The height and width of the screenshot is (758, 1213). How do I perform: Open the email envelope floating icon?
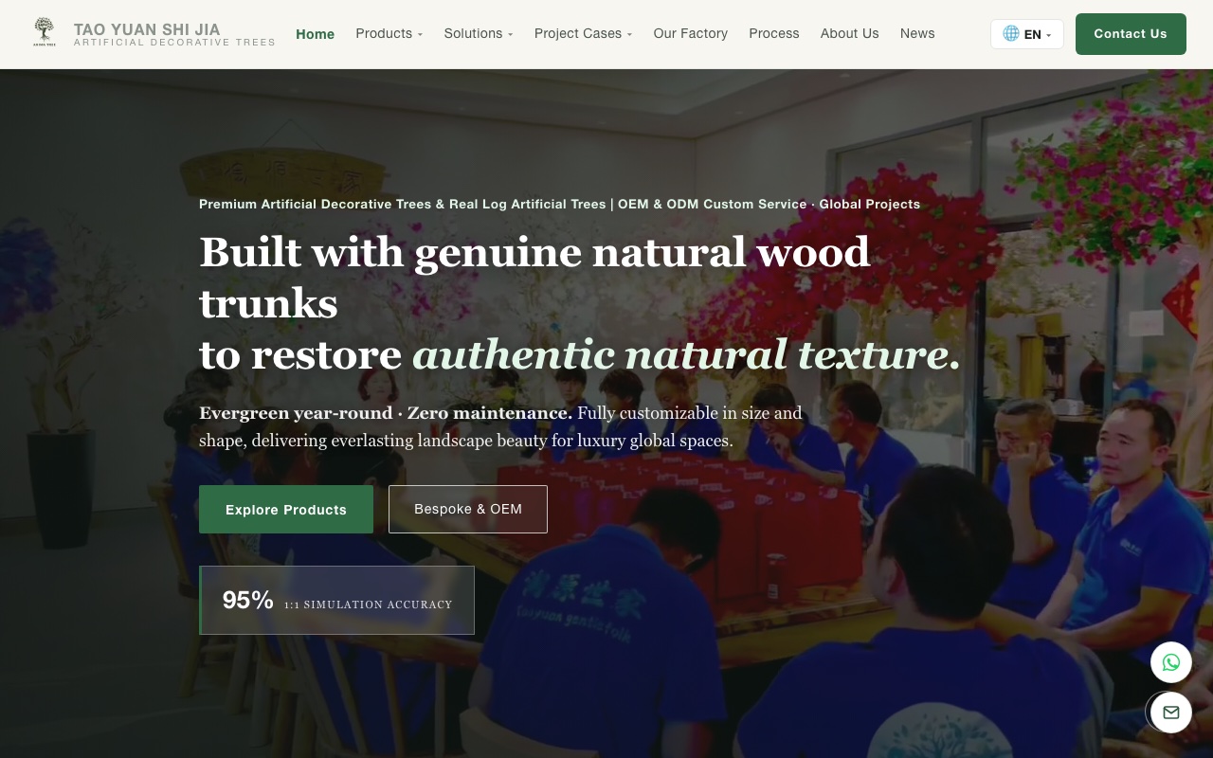tap(1171, 713)
